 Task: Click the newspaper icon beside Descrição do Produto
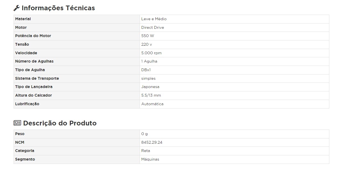[x=17, y=123]
